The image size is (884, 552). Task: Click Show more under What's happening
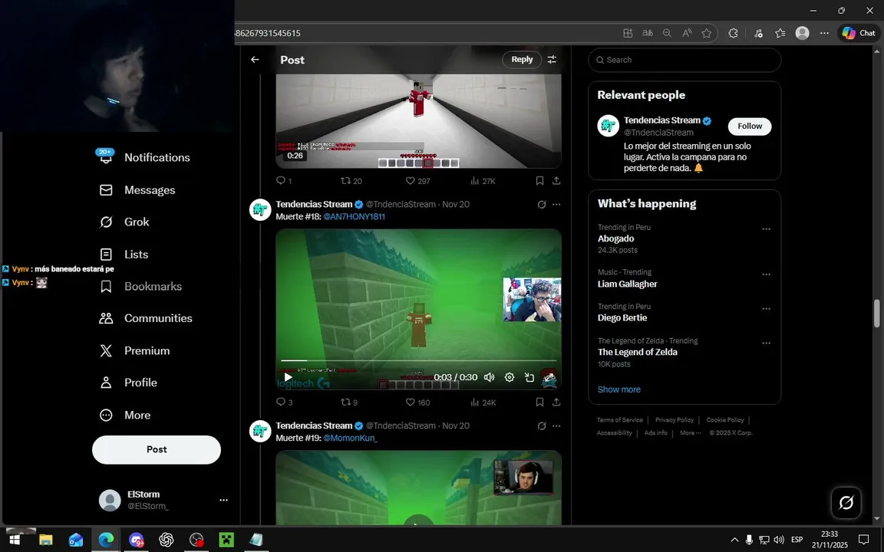[619, 389]
